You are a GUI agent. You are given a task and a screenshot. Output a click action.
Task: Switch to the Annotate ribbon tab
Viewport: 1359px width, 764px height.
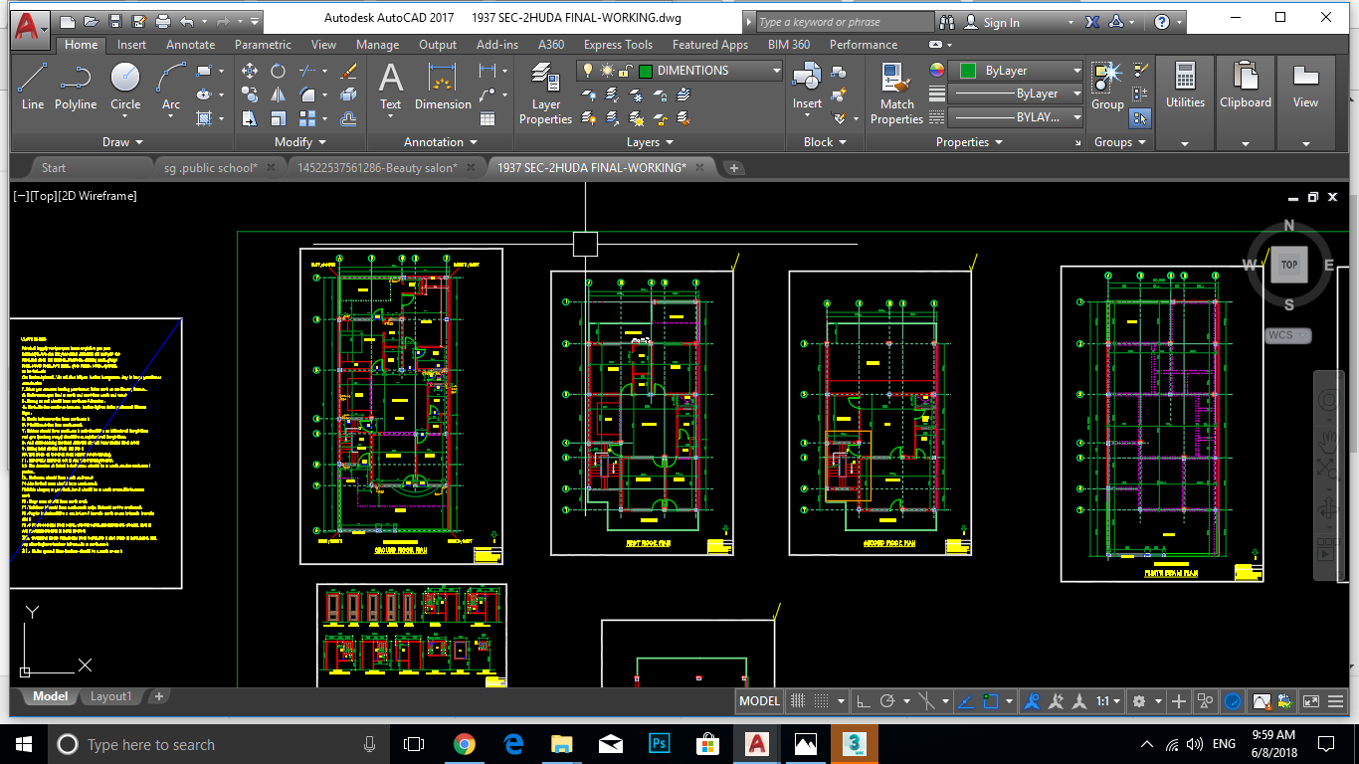point(190,45)
